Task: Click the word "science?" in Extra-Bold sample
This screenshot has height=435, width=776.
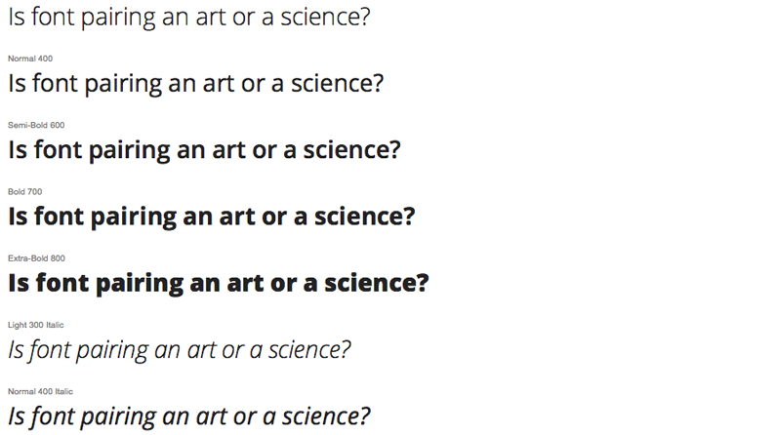Action: [376, 283]
